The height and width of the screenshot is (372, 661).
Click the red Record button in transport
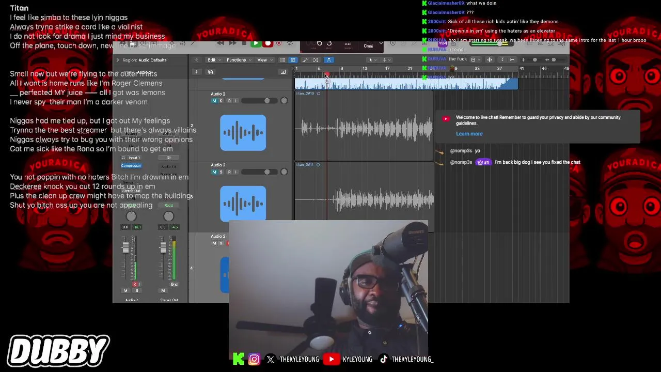[x=267, y=43]
